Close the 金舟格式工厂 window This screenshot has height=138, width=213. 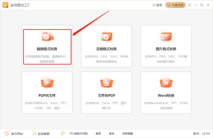click(208, 5)
